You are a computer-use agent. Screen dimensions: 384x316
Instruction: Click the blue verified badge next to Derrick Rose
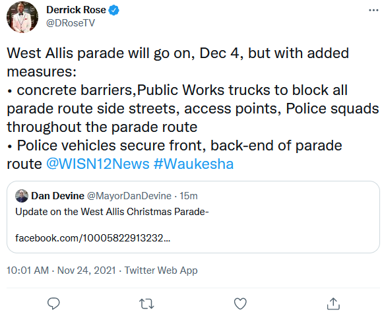[114, 11]
